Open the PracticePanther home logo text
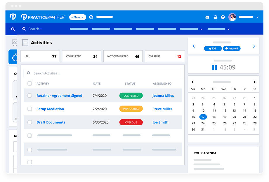The image size is (269, 182). [43, 17]
